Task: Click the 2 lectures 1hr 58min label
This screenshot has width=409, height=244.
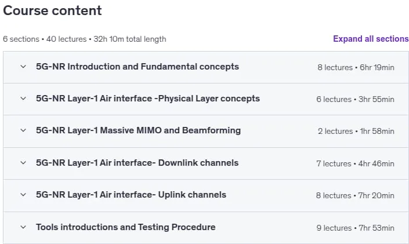Action: click(x=356, y=131)
